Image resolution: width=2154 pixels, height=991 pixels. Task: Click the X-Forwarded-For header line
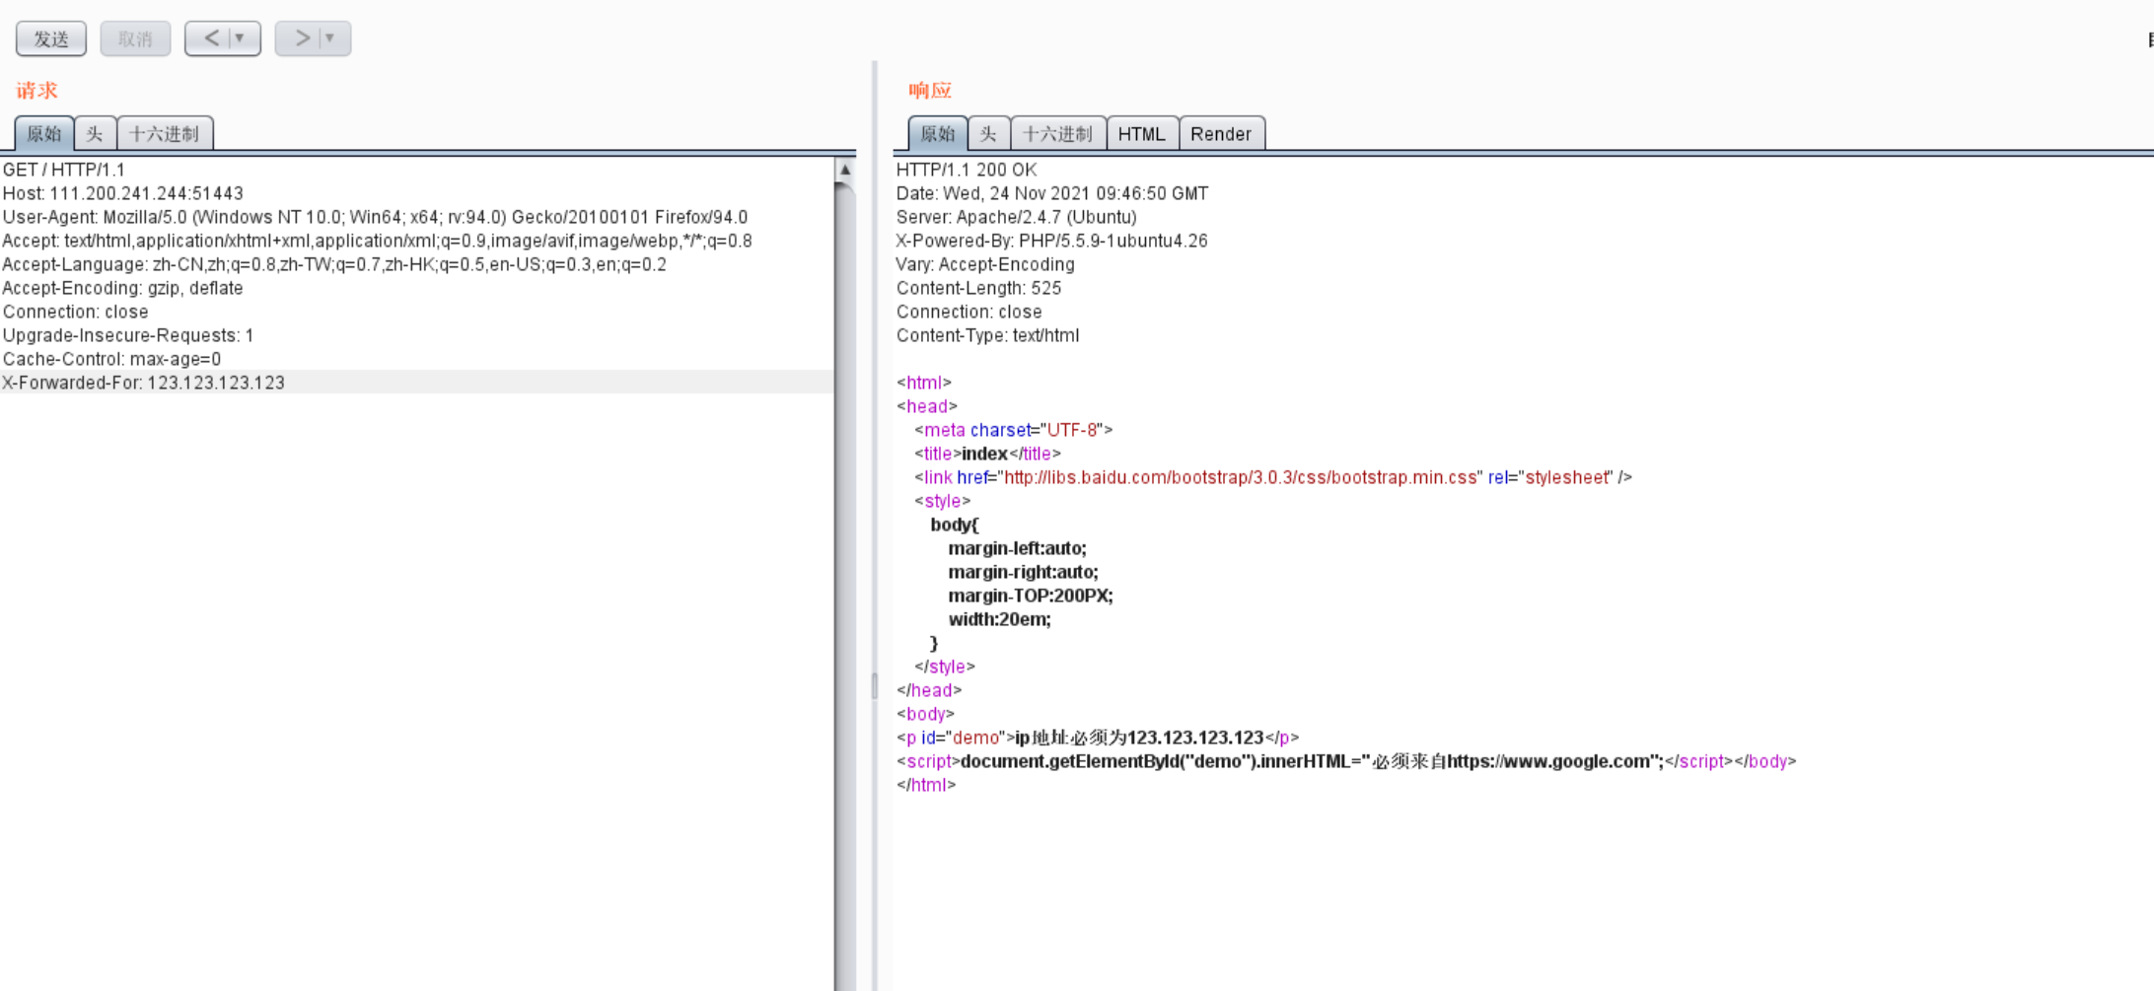pos(143,383)
